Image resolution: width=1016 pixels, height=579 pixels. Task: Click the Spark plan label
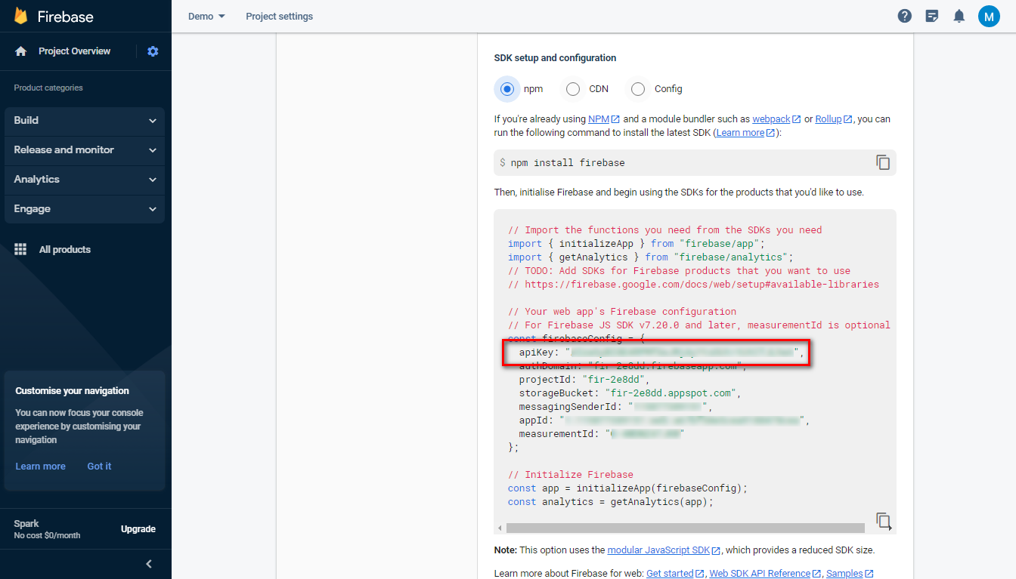pyautogui.click(x=26, y=523)
